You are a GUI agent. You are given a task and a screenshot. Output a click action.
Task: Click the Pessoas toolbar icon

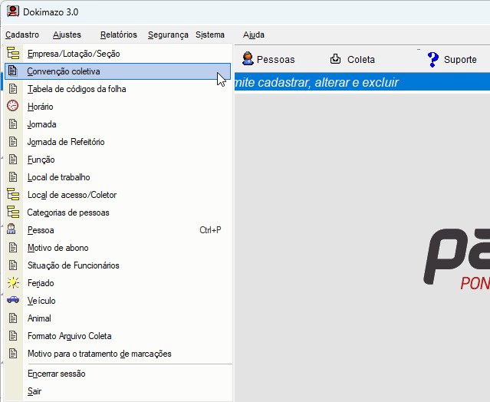248,59
